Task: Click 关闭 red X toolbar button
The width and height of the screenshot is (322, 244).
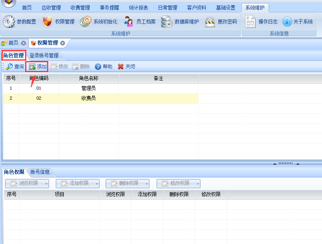Action: pos(126,67)
